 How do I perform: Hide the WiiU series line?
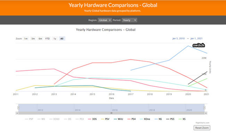tap(119, 119)
